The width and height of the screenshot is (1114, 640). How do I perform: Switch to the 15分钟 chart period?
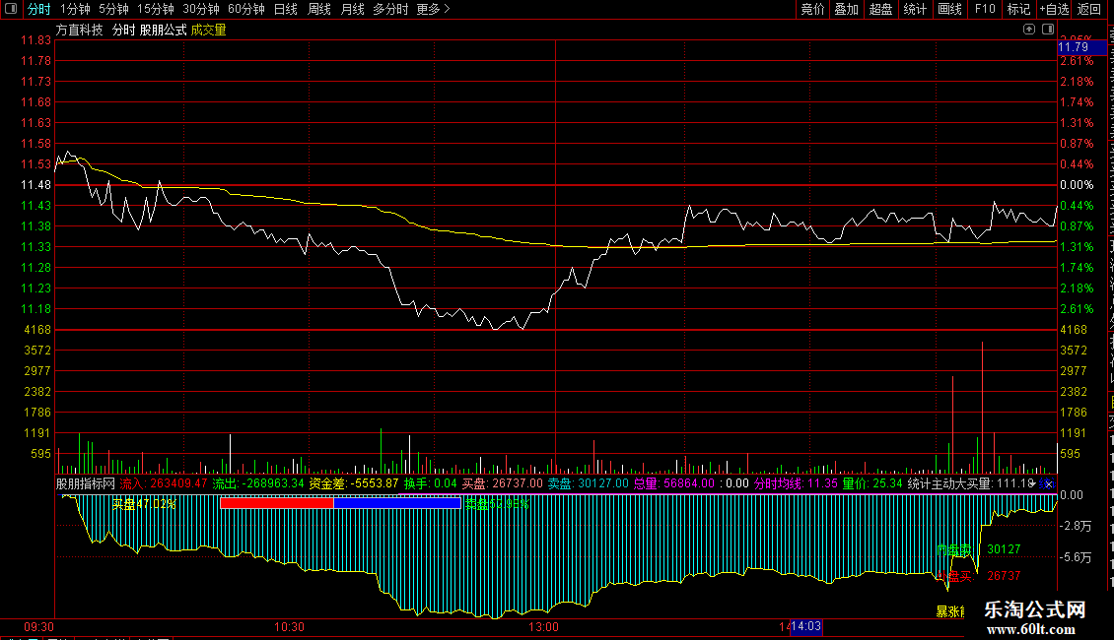156,9
